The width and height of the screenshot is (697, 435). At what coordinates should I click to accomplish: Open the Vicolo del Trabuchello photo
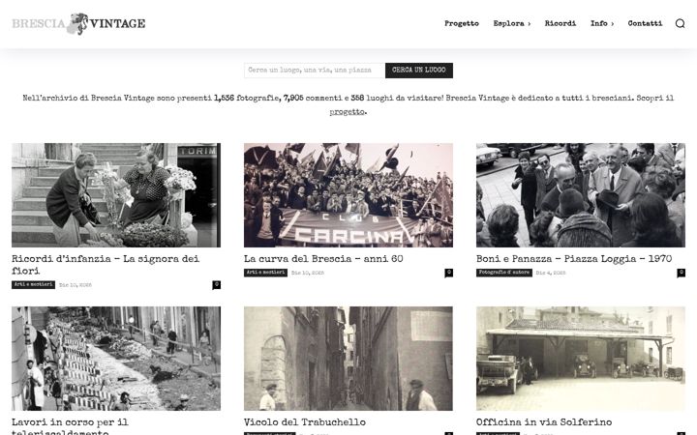click(x=348, y=359)
